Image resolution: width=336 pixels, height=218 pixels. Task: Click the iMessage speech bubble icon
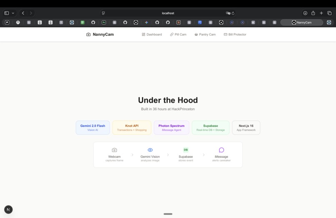(x=221, y=150)
